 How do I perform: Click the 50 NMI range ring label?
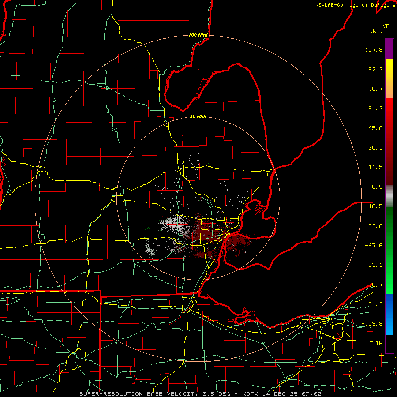click(198, 116)
